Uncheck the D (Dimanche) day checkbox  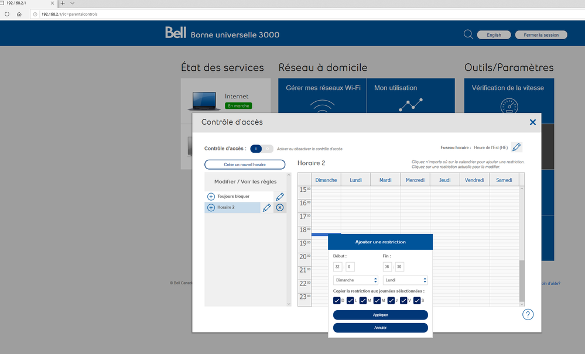click(x=337, y=301)
